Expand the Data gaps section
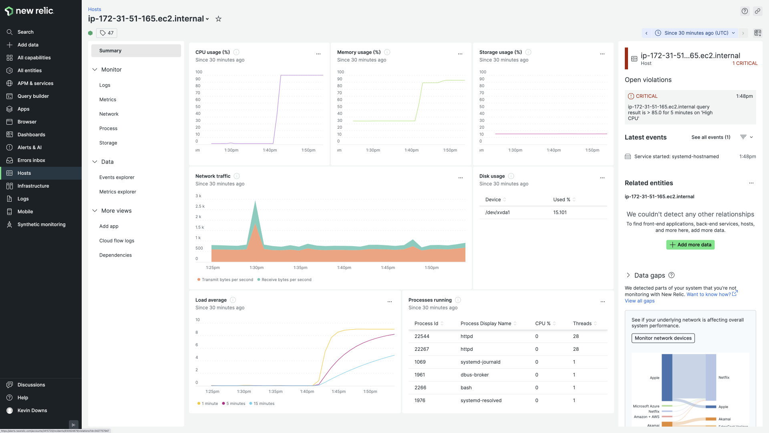Viewport: 769px width, 433px height. (x=628, y=275)
